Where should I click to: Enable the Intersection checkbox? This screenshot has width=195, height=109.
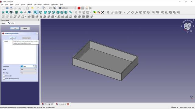4,76
